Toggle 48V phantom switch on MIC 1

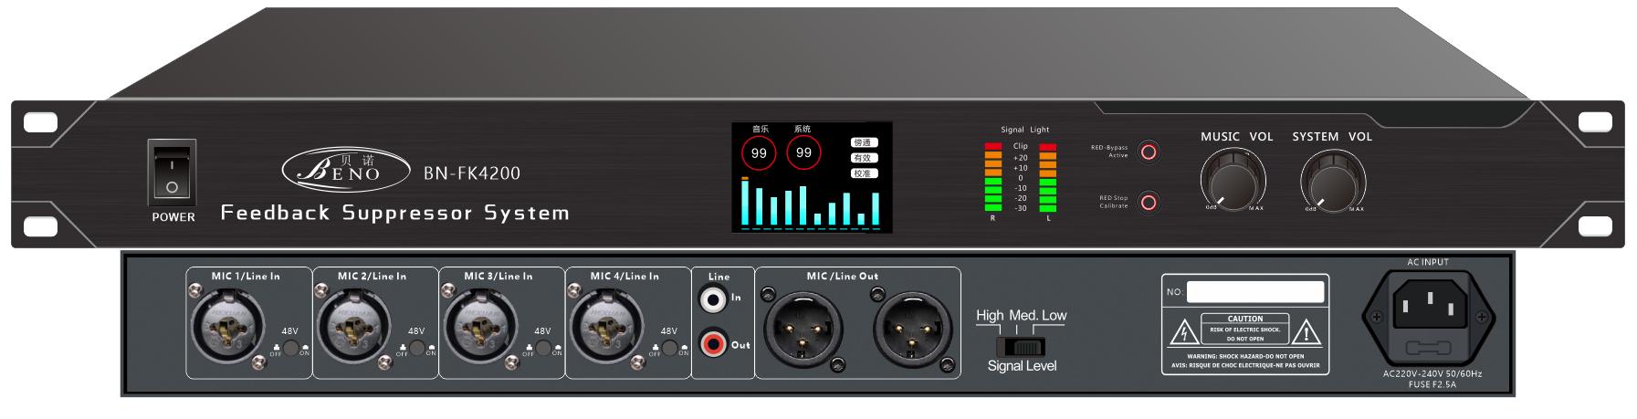click(289, 348)
